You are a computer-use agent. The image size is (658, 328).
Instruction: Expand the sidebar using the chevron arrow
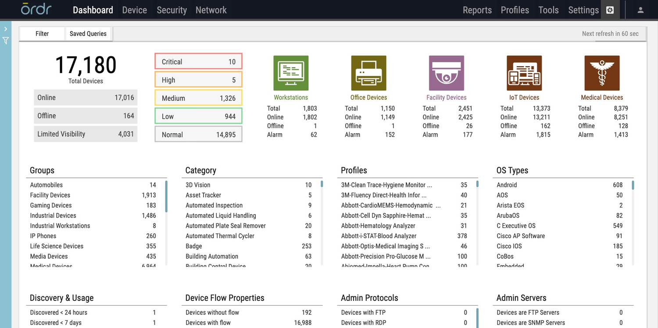pyautogui.click(x=6, y=28)
